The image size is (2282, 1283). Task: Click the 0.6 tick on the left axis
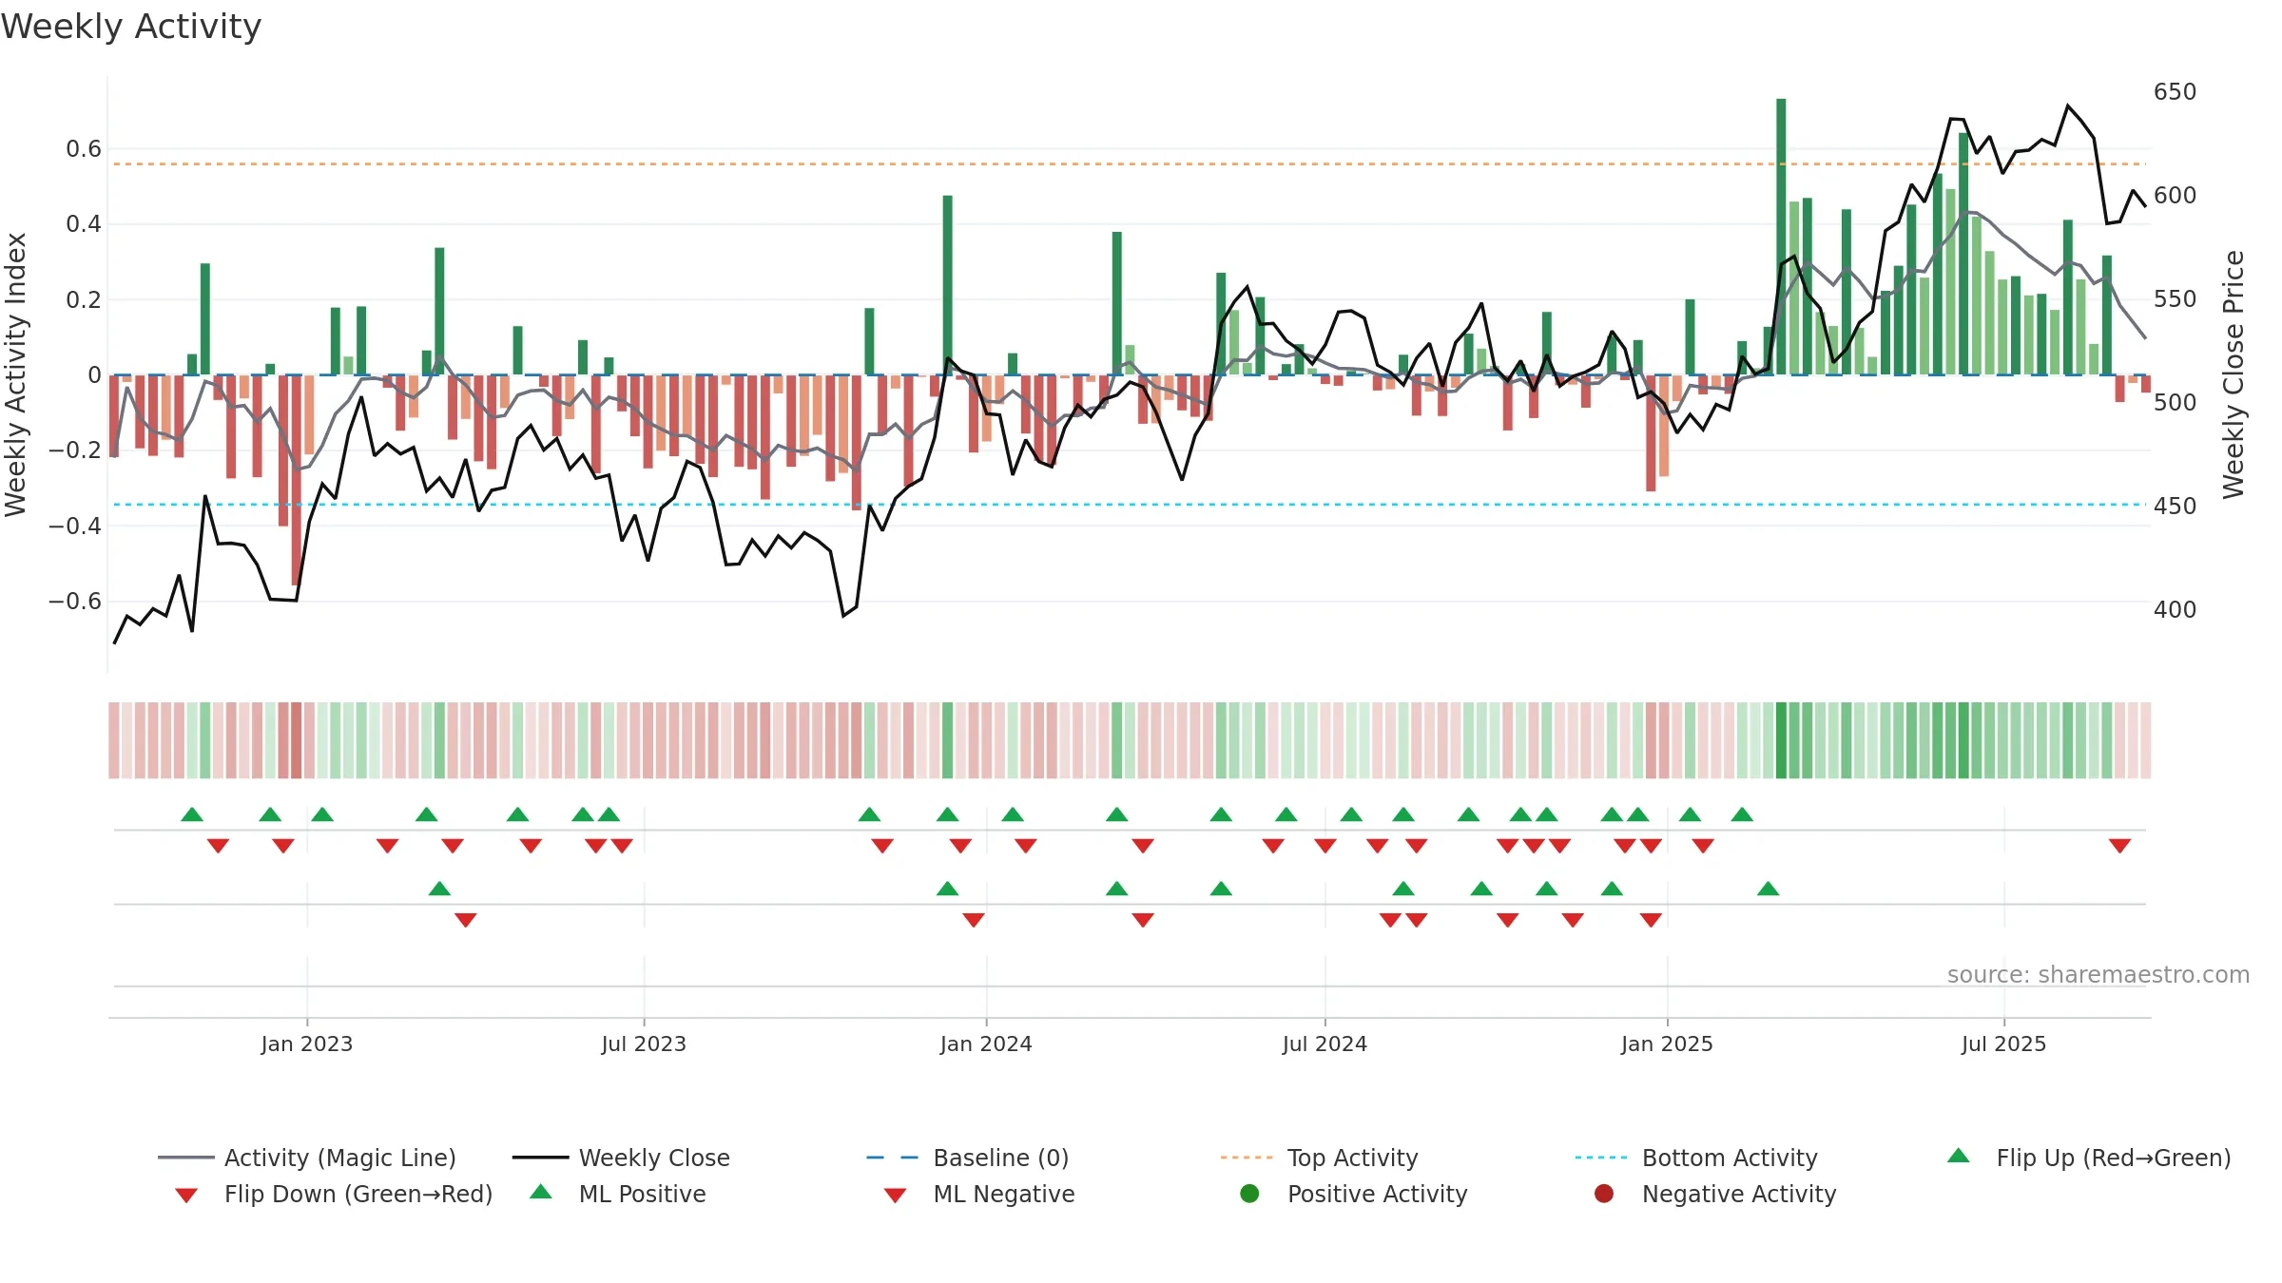click(x=84, y=149)
